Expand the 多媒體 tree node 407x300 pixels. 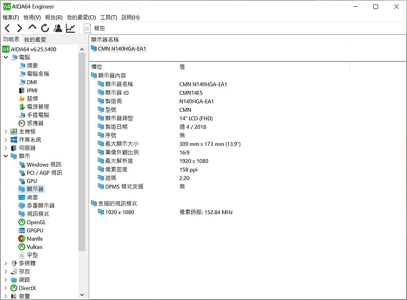tap(6, 263)
